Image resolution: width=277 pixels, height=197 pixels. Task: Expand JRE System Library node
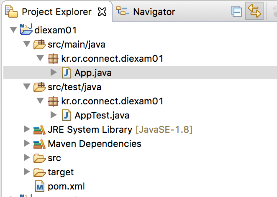pyautogui.click(x=27, y=129)
